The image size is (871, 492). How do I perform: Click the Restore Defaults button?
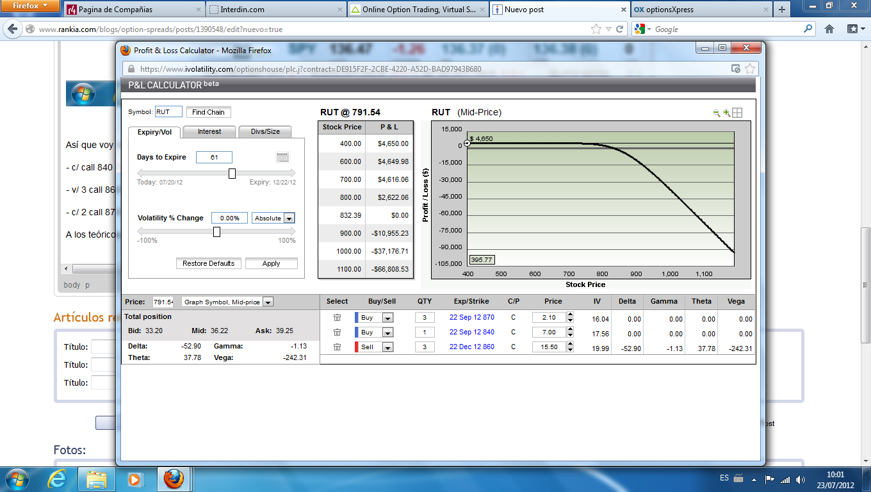point(208,263)
